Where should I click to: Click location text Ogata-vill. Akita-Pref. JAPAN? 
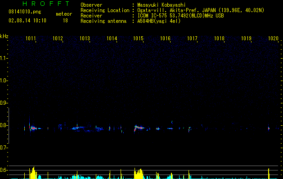(x=176, y=10)
